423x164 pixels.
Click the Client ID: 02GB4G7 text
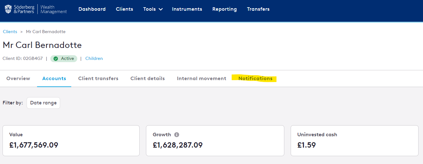click(22, 58)
